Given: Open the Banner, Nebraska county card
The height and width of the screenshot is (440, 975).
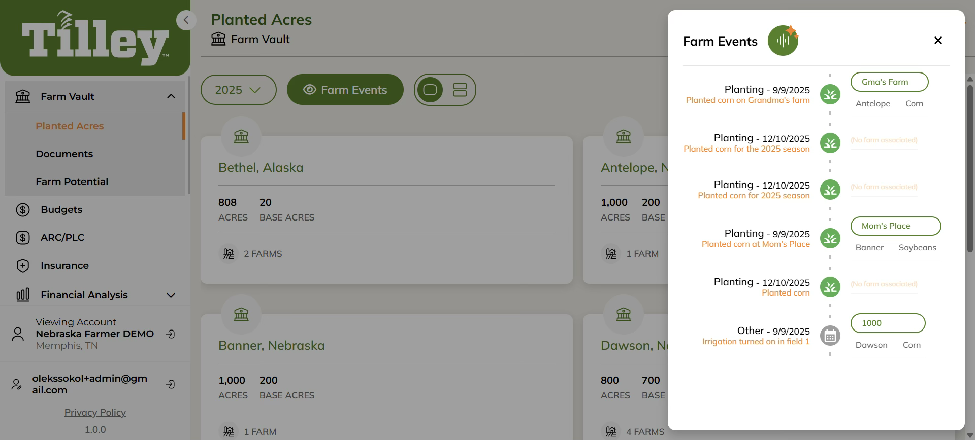Looking at the screenshot, I should pos(386,377).
